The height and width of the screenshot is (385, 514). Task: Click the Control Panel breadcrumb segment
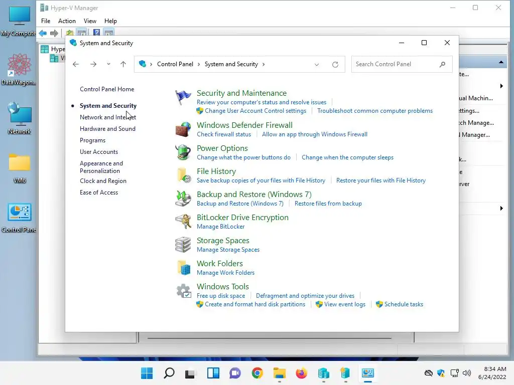click(175, 64)
